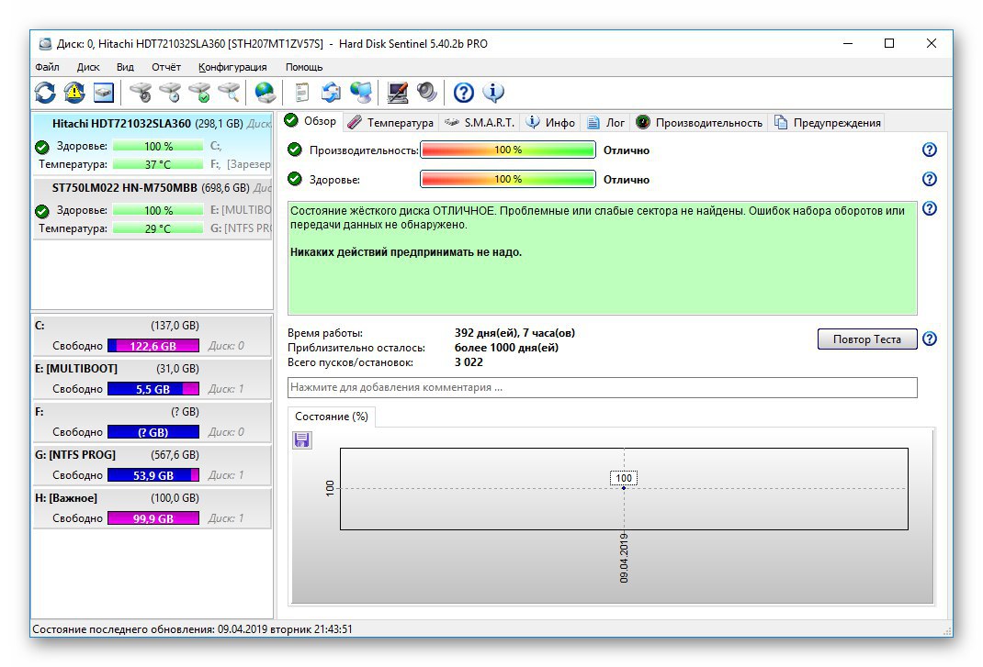
Task: Click the Hitachi health 100 % bar
Action: click(158, 146)
